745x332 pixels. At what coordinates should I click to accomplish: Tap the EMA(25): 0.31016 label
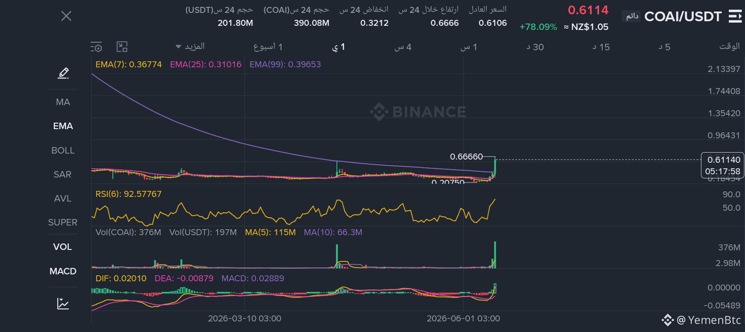click(x=206, y=65)
